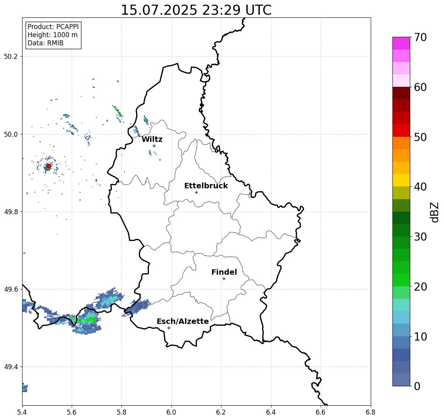This screenshot has height=420, width=444.
Task: Click the green precipitation core southwest of Luxembourg
Action: click(90, 320)
